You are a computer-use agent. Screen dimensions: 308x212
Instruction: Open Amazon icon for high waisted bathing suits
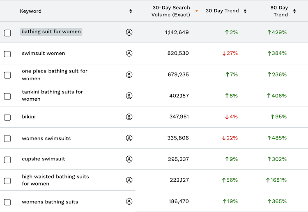pos(129,180)
